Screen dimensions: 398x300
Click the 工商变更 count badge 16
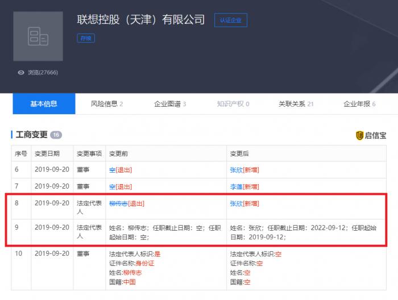point(56,135)
